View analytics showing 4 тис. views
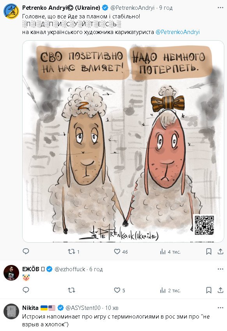 (170, 252)
